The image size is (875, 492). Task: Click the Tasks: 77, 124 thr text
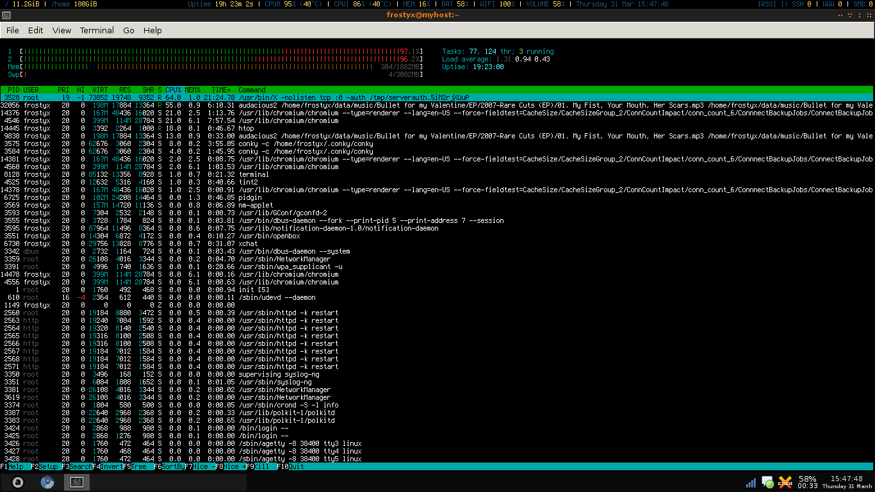coord(477,51)
